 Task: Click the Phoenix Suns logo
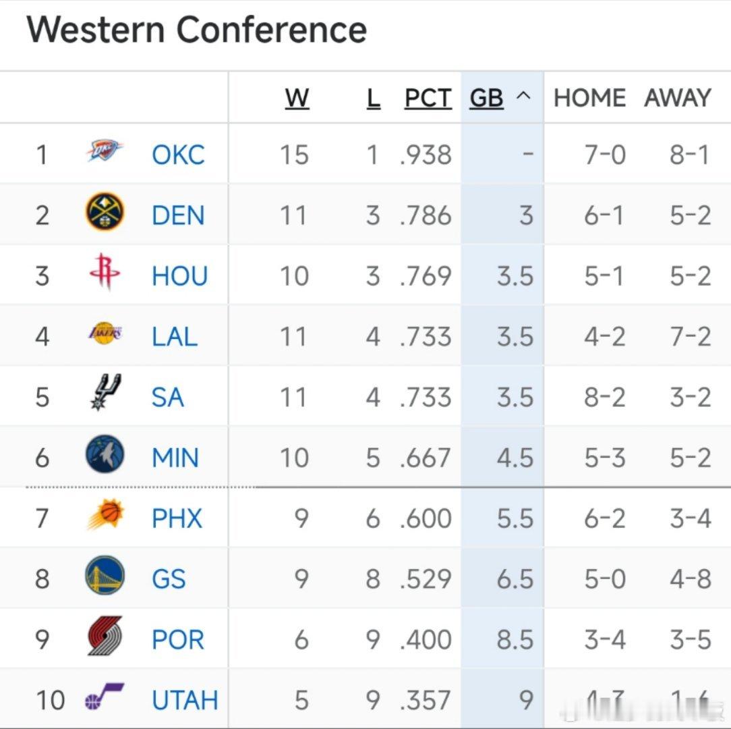click(x=105, y=514)
